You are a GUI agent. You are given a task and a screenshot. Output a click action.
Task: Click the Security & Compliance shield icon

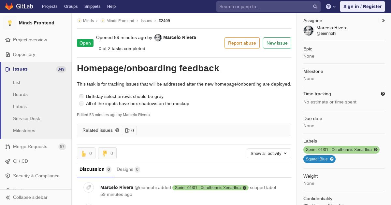click(x=8, y=176)
